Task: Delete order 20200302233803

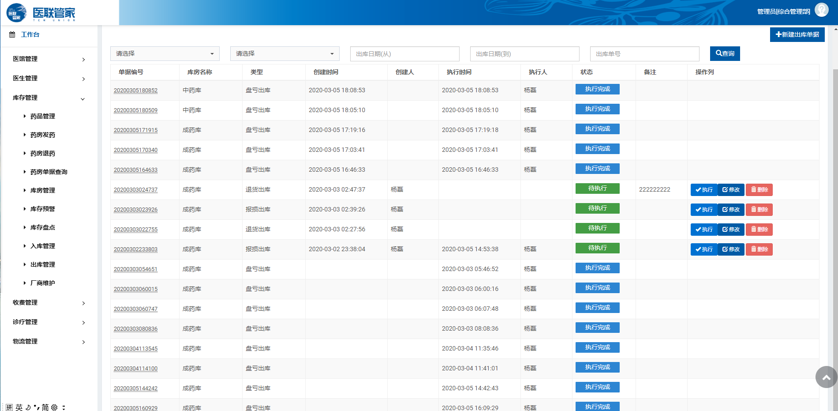Action: point(759,249)
